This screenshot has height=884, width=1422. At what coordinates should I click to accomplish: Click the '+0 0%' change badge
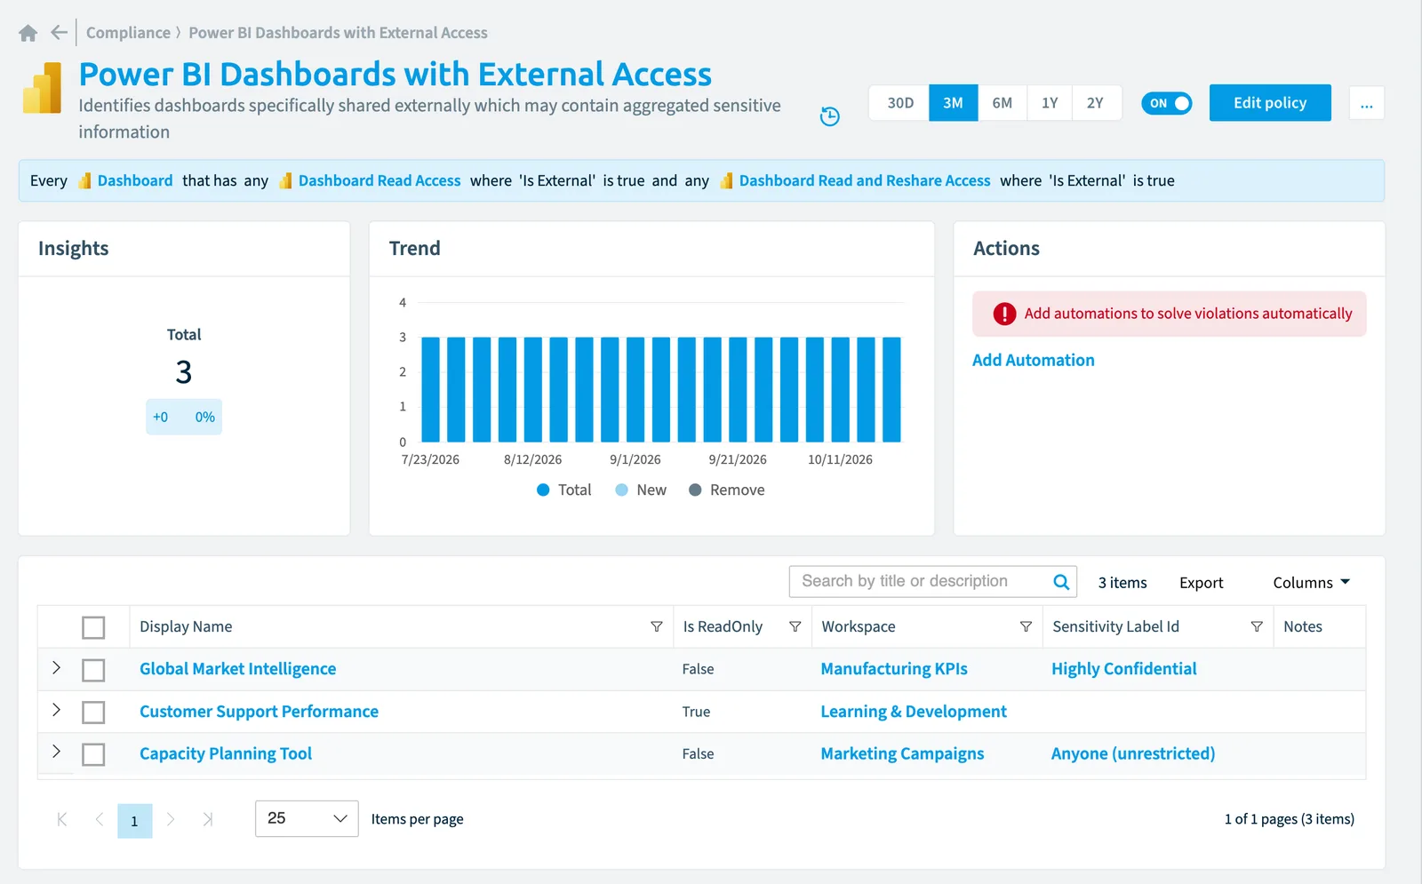[184, 417]
